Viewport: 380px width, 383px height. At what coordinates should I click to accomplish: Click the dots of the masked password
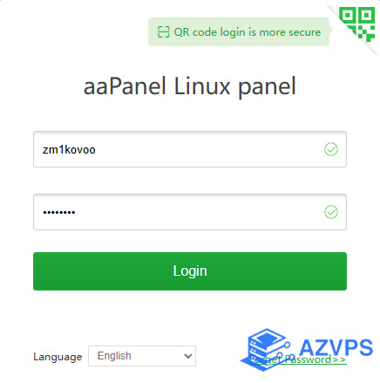[59, 213]
